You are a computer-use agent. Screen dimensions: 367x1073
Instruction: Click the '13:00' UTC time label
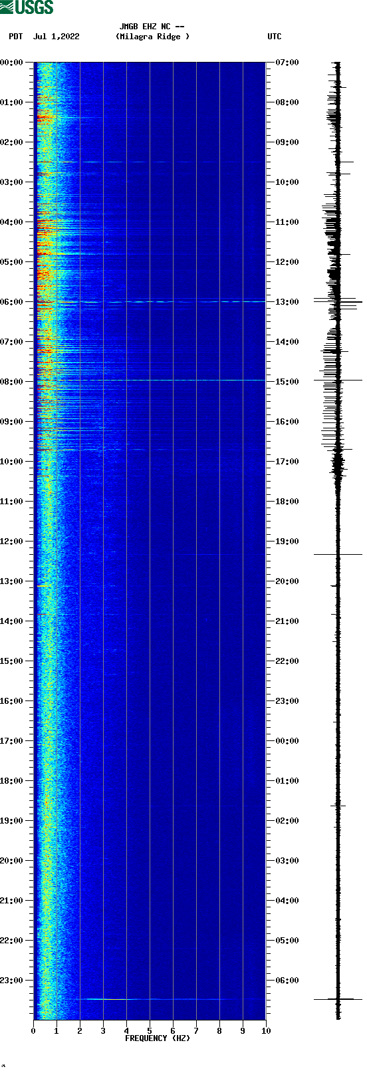[x=287, y=302]
